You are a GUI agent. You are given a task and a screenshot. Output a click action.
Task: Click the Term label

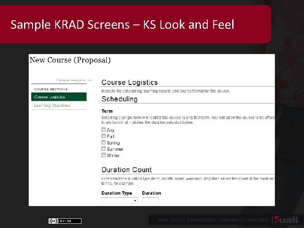tap(107, 111)
